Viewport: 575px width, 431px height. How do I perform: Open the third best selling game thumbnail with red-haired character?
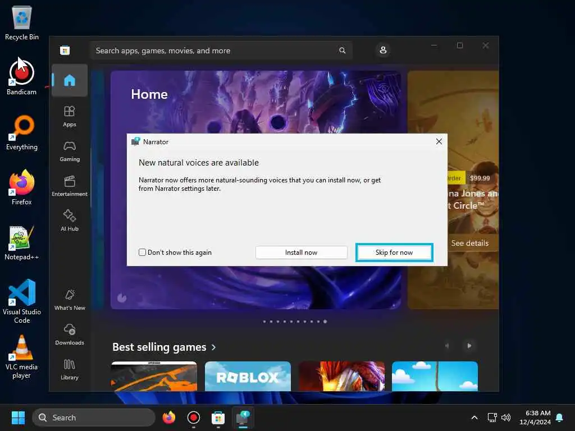(x=341, y=376)
